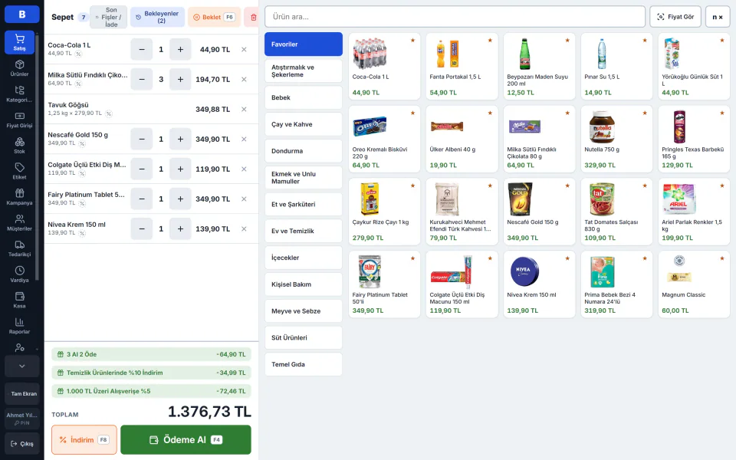Focus the Ürün ara search field

(x=455, y=17)
